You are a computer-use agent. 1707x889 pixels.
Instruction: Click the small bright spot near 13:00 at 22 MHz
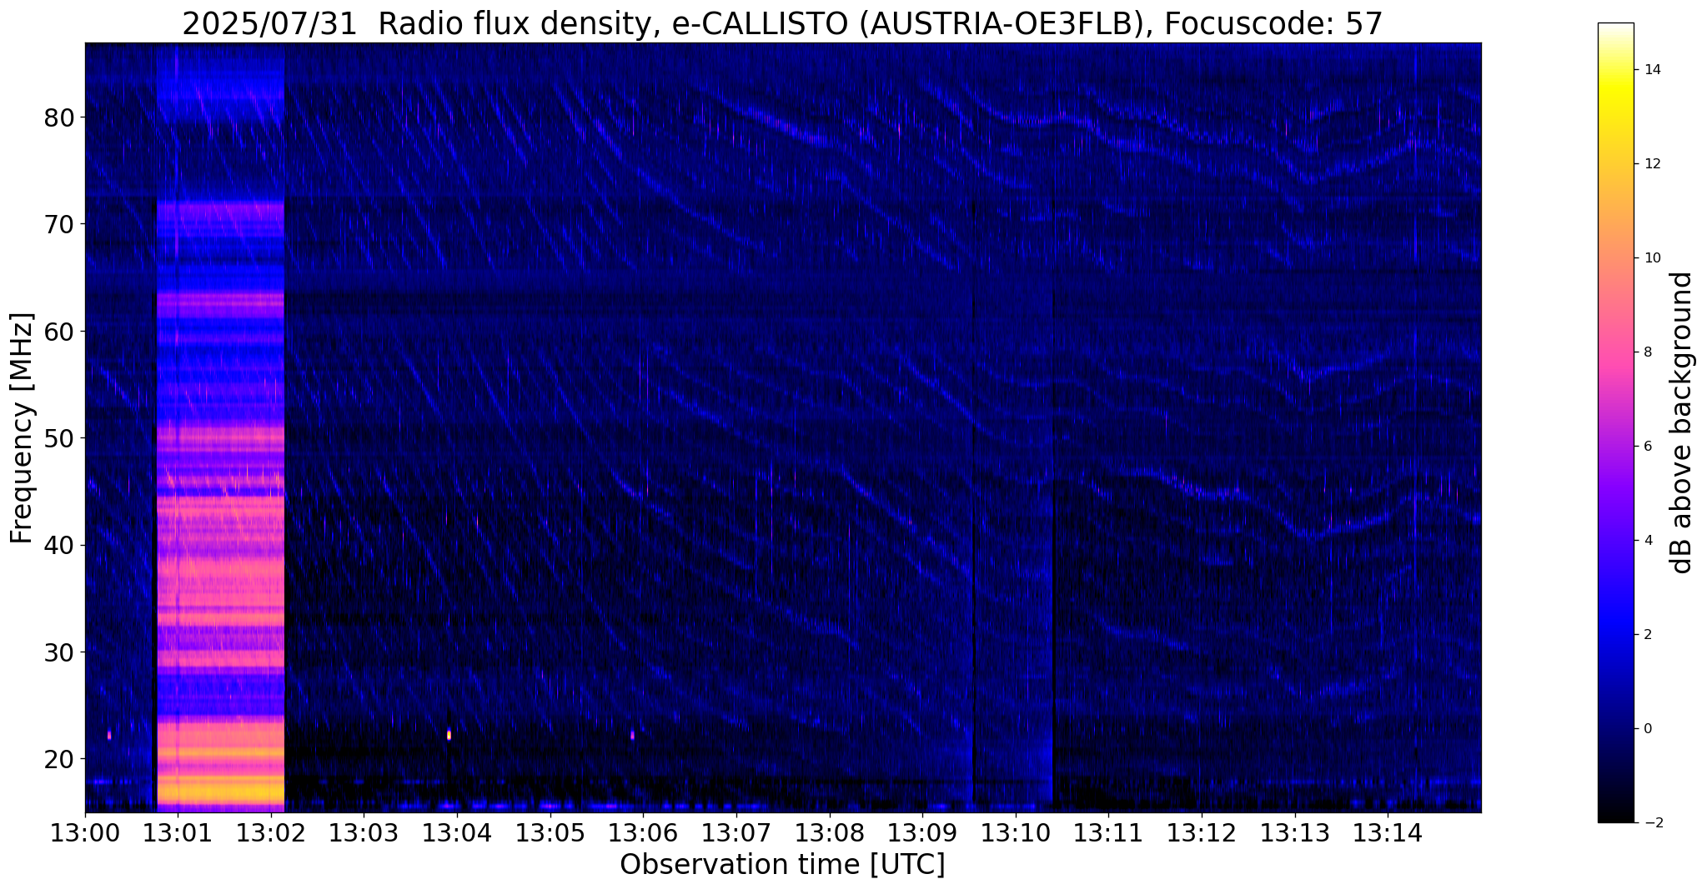109,735
